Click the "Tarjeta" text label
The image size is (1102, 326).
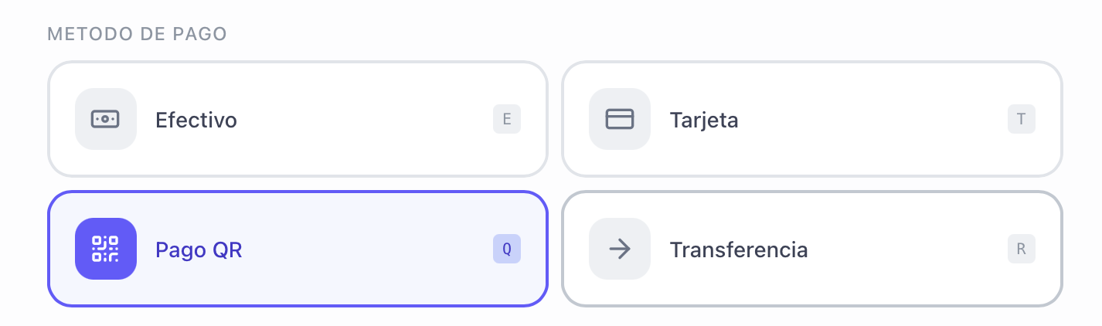(x=704, y=120)
